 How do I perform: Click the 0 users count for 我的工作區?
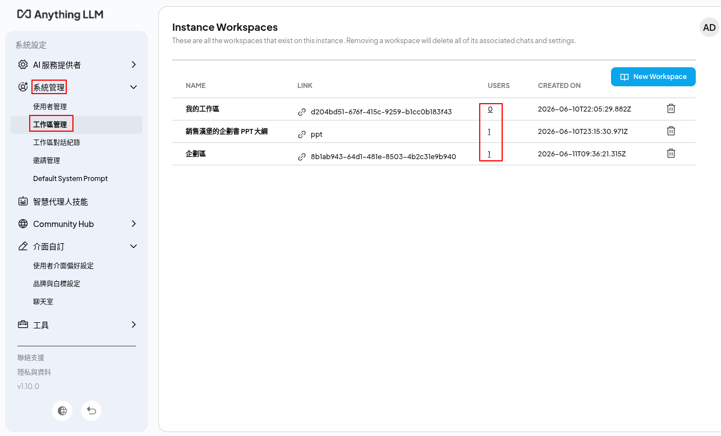click(490, 109)
